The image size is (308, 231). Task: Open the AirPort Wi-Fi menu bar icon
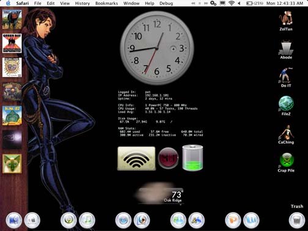[x=232, y=3]
